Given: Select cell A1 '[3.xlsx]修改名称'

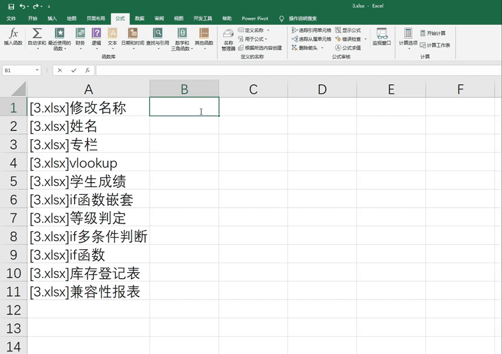Looking at the screenshot, I should tap(88, 107).
